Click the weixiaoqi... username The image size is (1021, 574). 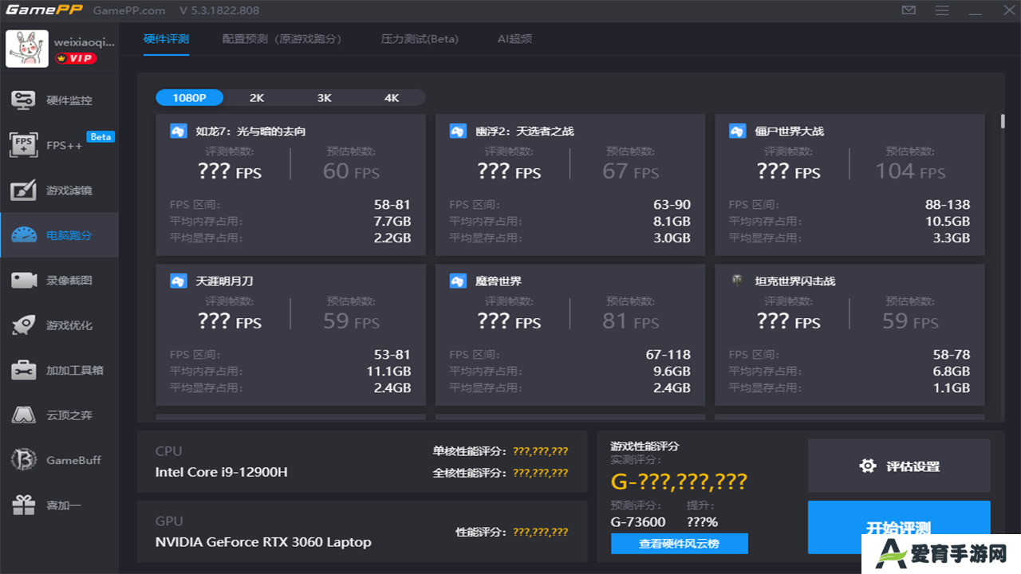(x=85, y=41)
